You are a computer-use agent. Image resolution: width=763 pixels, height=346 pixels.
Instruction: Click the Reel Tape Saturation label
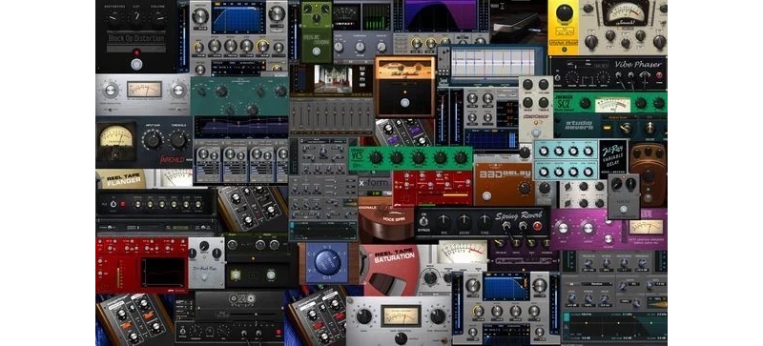click(x=394, y=254)
